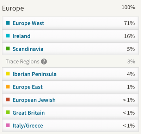
Task: Select the Great Britain region link
Action: click(x=29, y=113)
